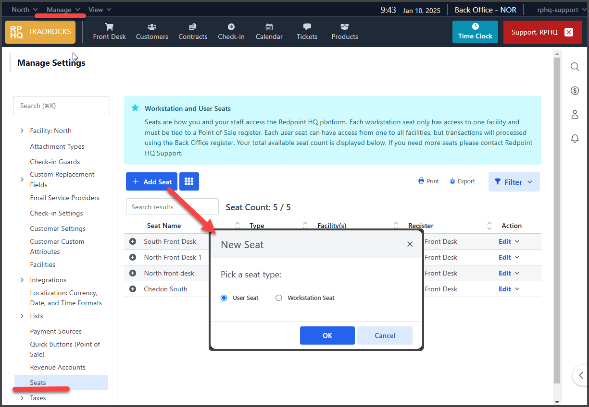The height and width of the screenshot is (407, 589).
Task: Expand the Integrations tree item
Action: (x=22, y=280)
